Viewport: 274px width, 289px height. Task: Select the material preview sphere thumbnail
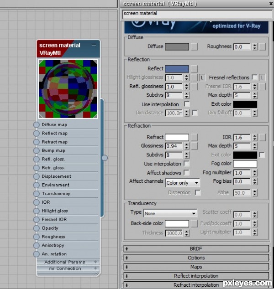click(x=68, y=88)
